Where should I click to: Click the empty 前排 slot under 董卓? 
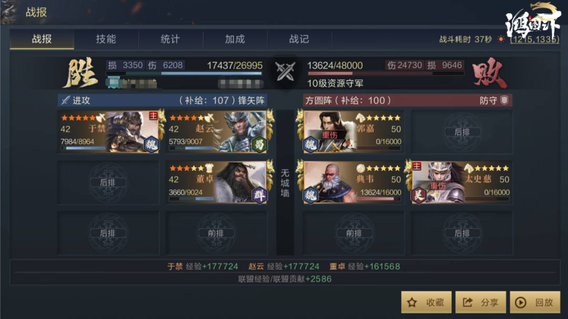point(217,233)
